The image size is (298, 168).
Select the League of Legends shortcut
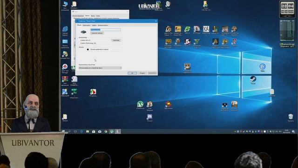(x=215, y=30)
